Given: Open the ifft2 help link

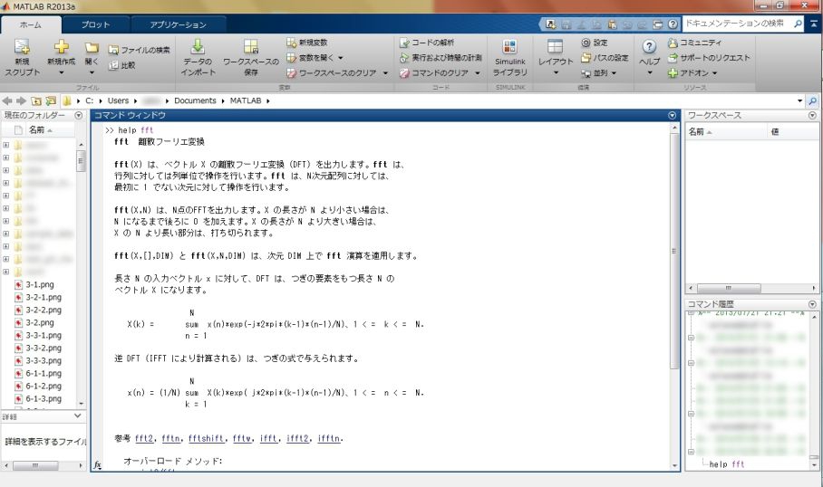Looking at the screenshot, I should click(297, 438).
